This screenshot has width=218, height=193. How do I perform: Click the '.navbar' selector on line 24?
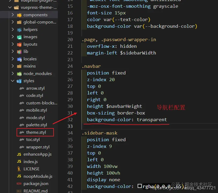click(x=91, y=66)
